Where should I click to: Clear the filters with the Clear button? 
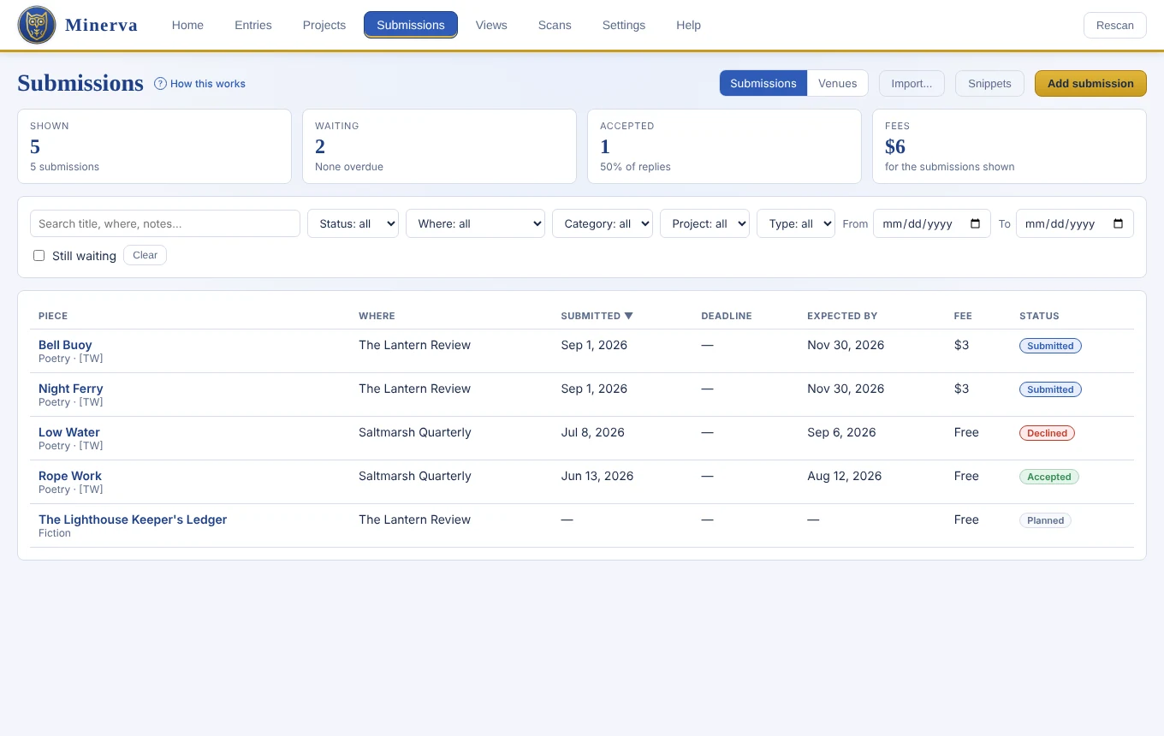point(145,255)
